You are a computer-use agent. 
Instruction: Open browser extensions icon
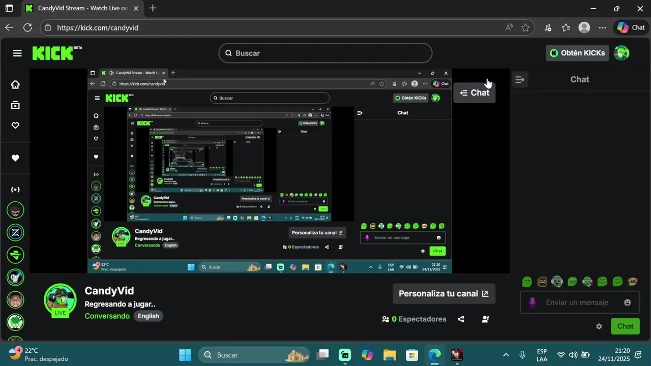tap(548, 27)
